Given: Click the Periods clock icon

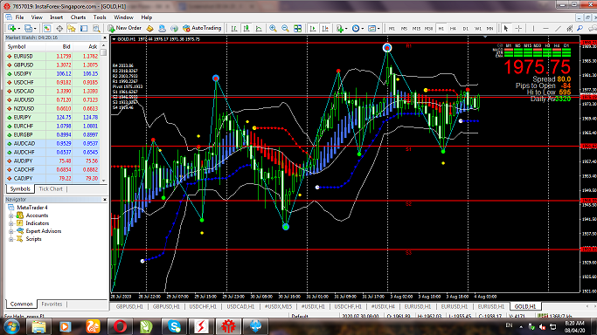Looking at the screenshot, I should click(356, 28).
